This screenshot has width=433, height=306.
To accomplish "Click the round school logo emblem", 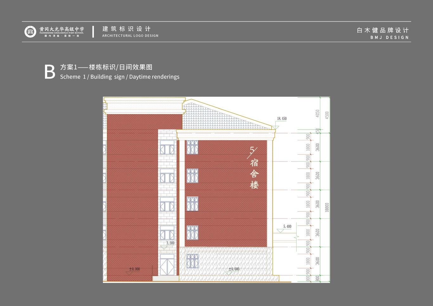I will (30, 32).
